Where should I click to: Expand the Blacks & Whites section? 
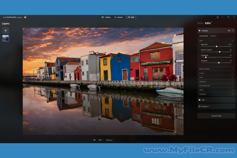click(x=216, y=69)
